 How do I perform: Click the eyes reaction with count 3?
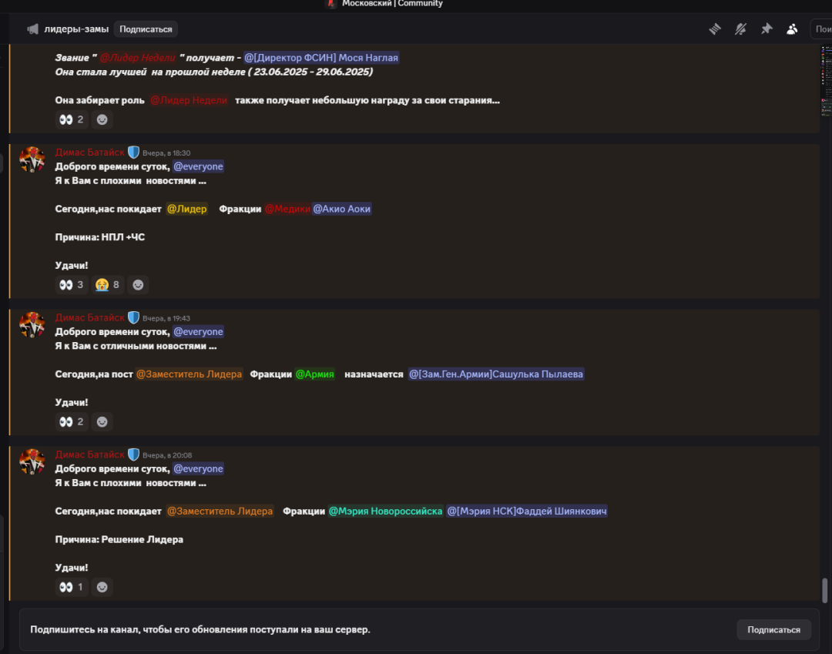72,285
